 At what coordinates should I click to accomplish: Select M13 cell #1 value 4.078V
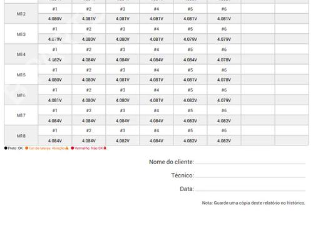pos(55,39)
